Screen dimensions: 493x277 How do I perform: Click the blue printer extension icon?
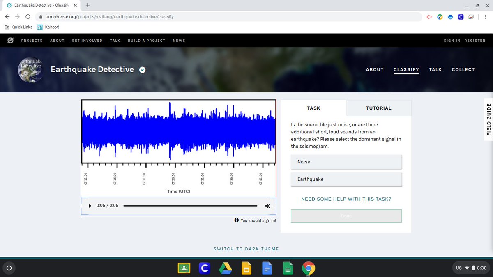coord(450,17)
